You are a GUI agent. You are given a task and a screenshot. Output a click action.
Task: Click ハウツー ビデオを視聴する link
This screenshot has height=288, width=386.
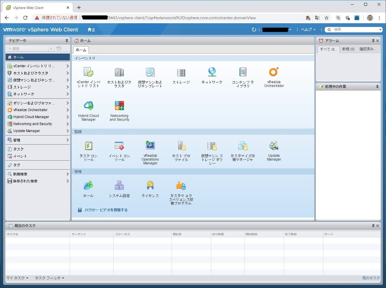click(106, 210)
